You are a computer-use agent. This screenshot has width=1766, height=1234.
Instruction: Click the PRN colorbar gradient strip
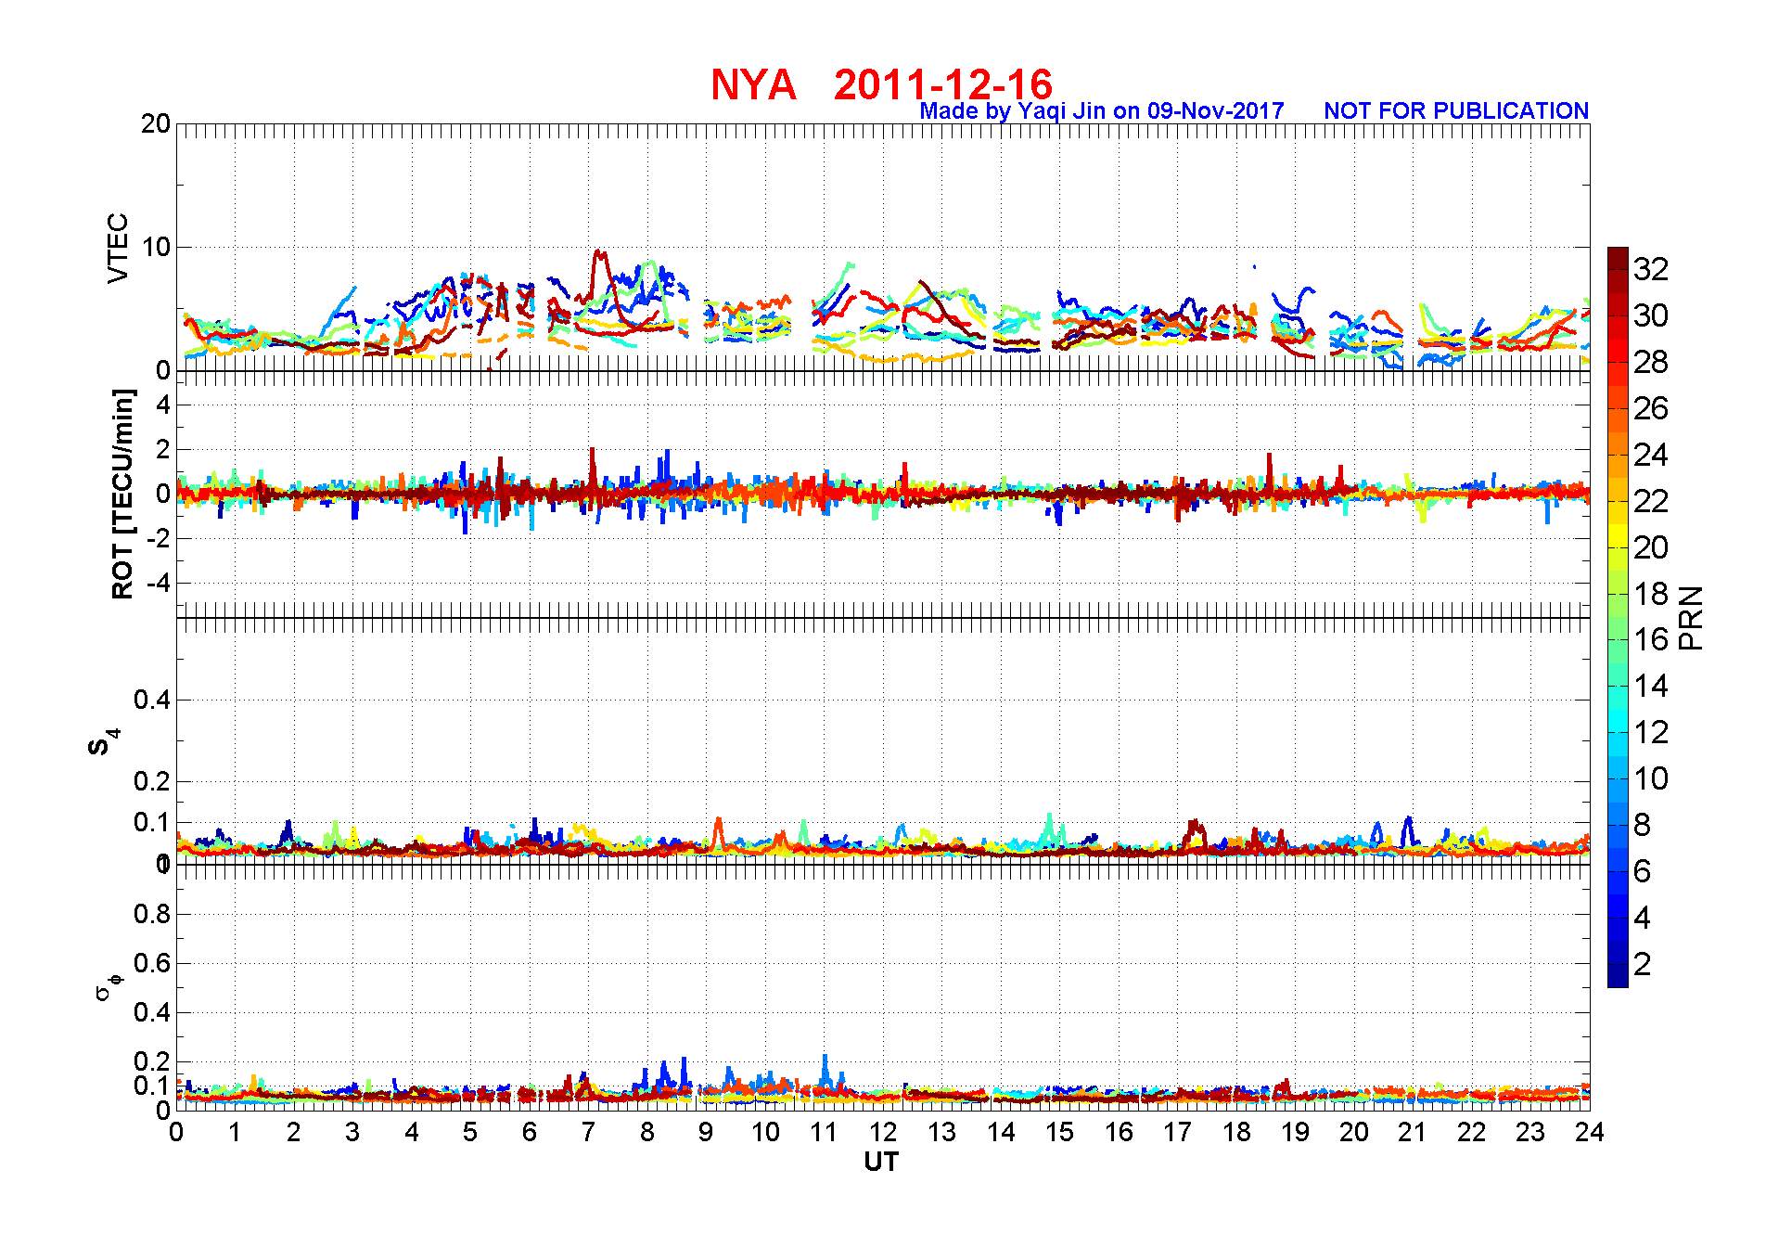[x=1618, y=617]
